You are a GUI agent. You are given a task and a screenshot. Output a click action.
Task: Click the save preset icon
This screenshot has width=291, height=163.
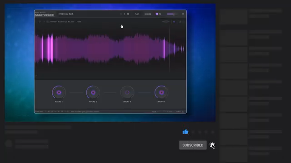click(x=128, y=14)
